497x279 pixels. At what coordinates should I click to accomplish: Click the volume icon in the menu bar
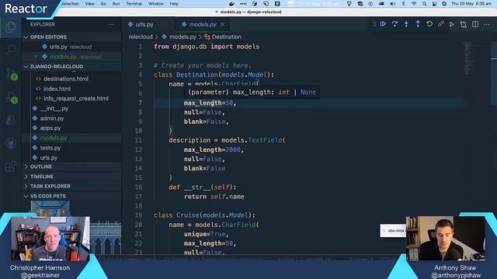click(x=392, y=4)
